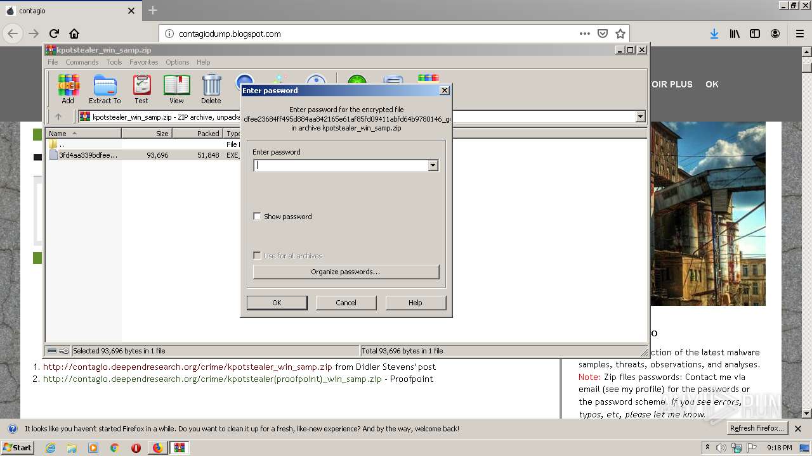Open the kpotstealer(proofpoint)_win_samp.zip link

point(213,379)
